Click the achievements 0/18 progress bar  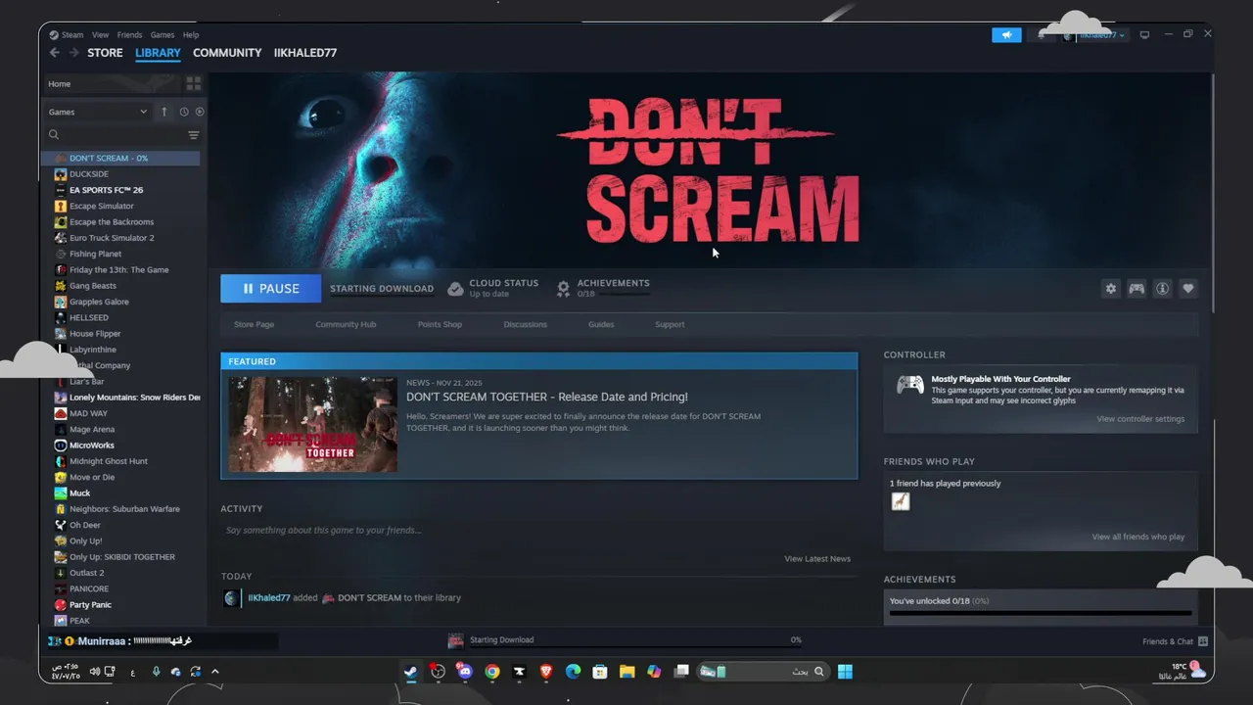[x=1041, y=614]
